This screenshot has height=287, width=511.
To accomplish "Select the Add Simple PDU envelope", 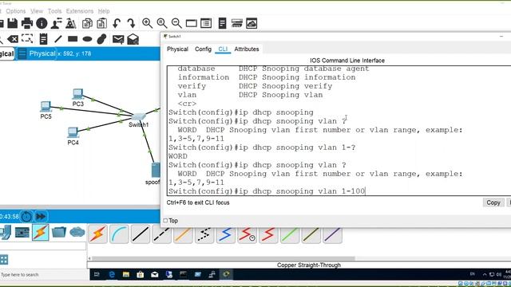I will point(118,39).
